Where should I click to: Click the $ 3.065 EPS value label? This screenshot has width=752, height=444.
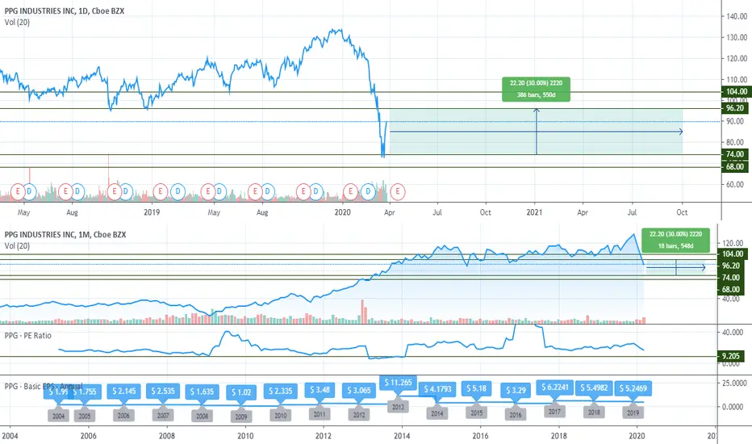tap(359, 390)
